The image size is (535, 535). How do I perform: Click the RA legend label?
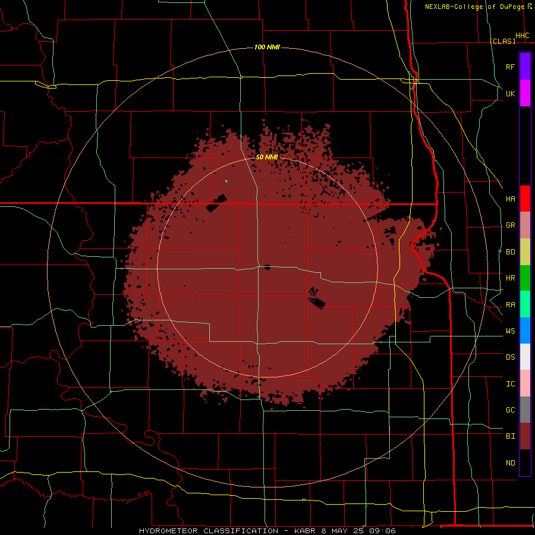click(510, 305)
